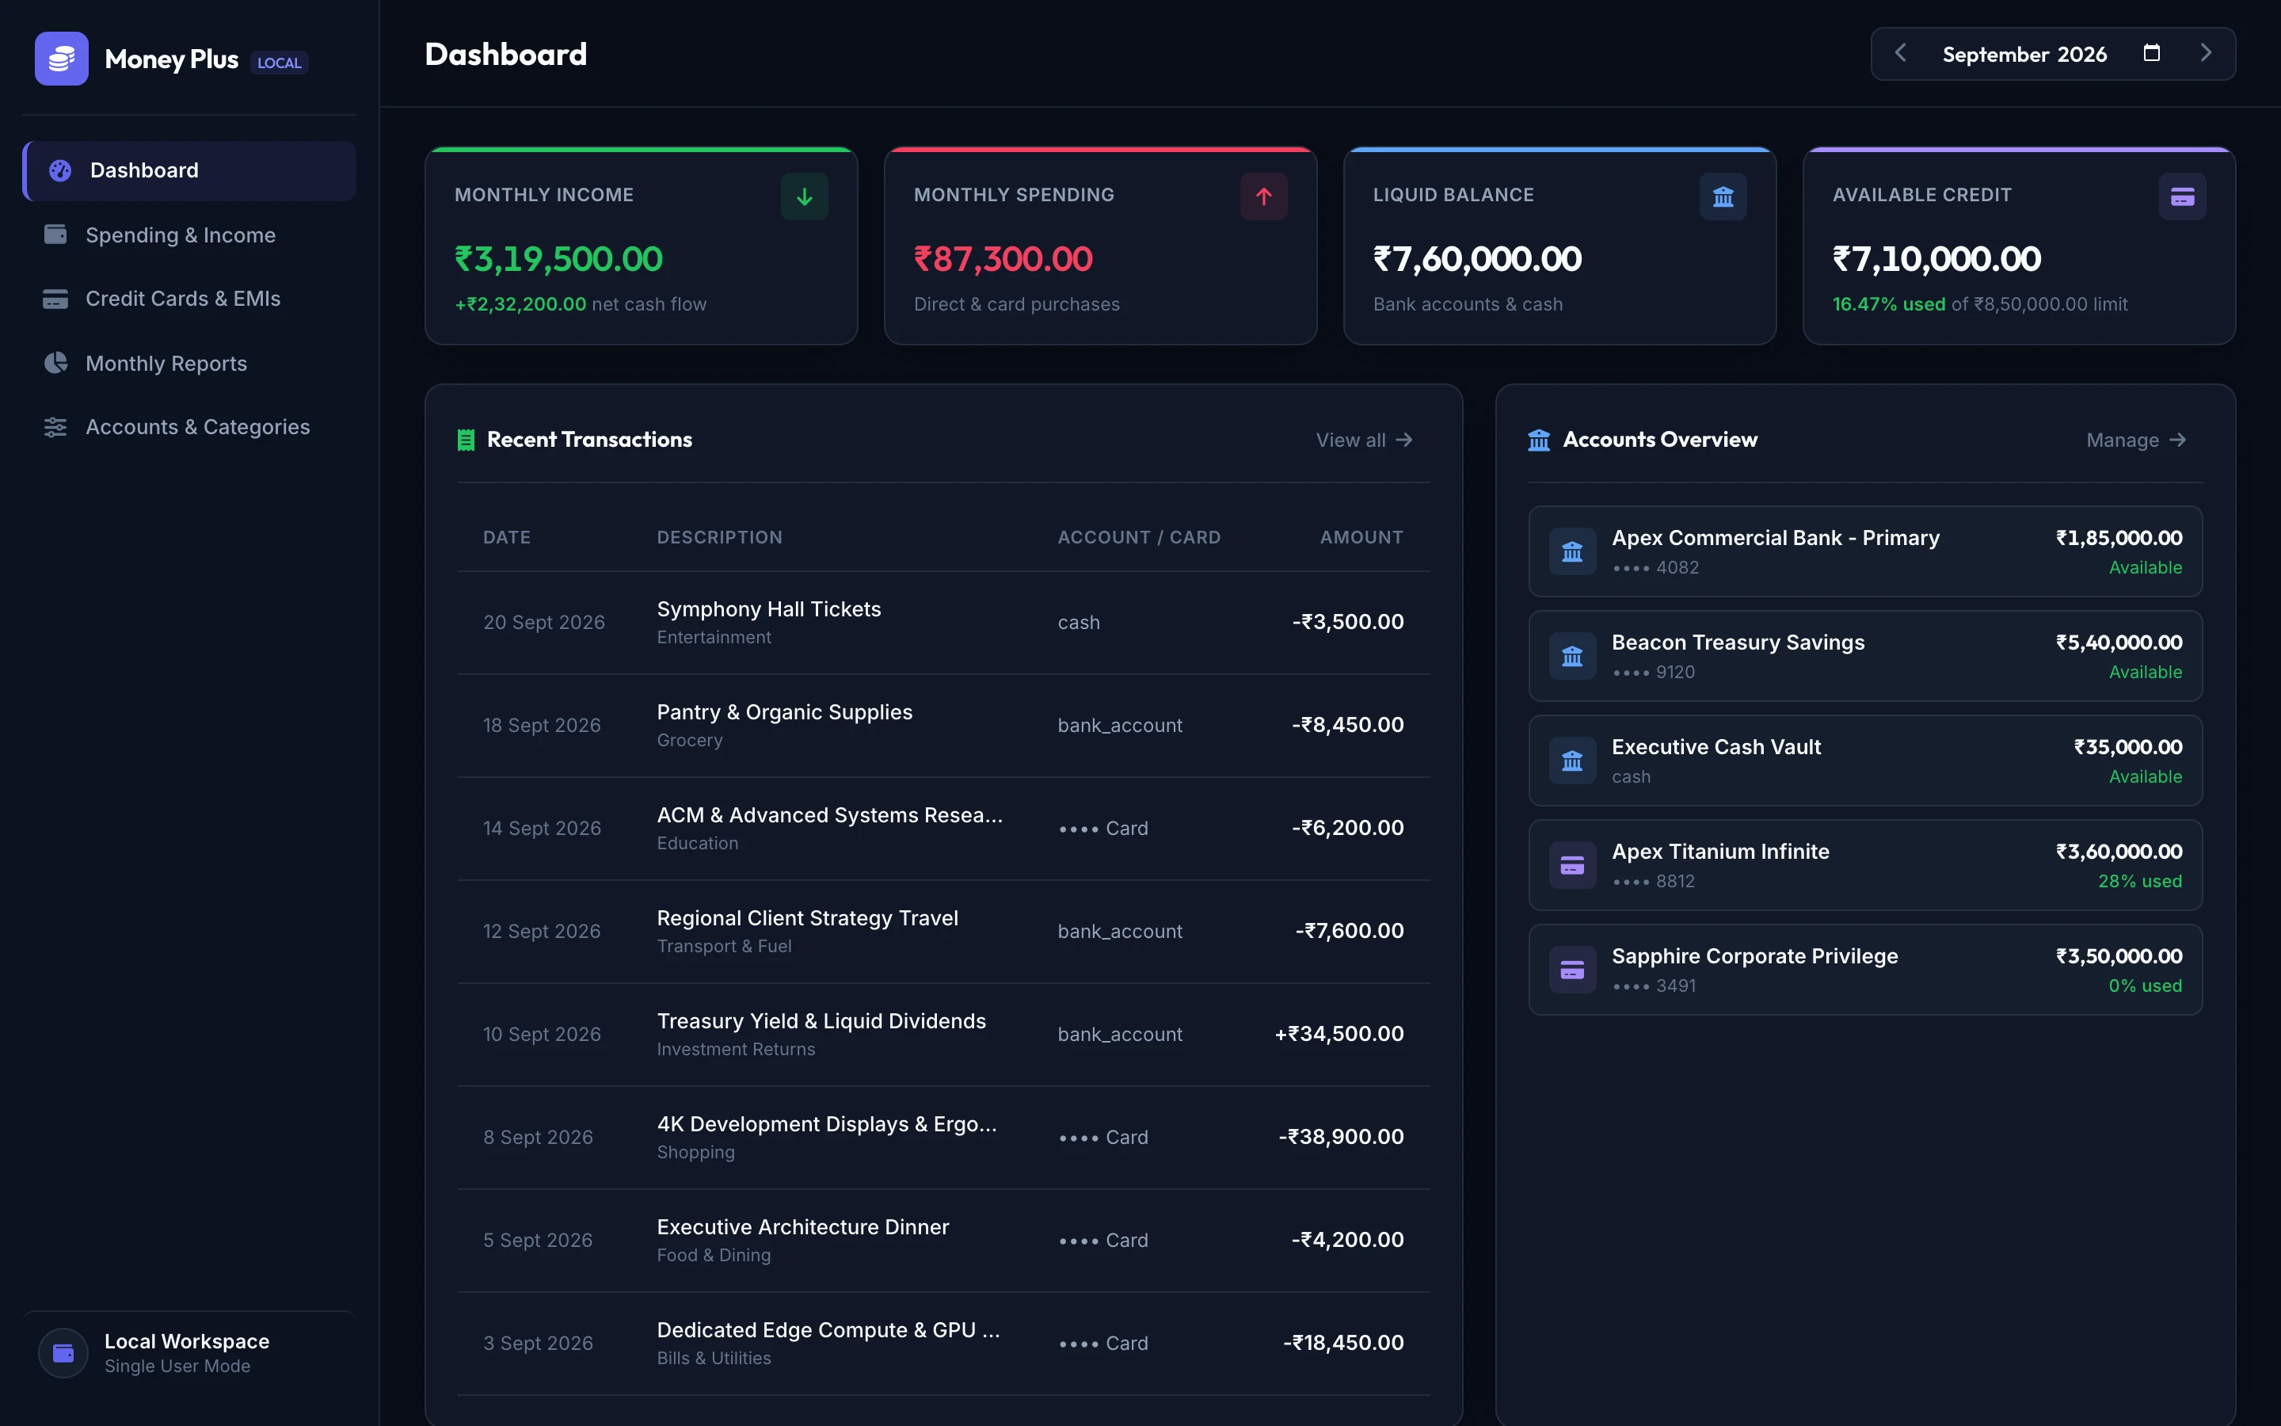This screenshot has width=2281, height=1426.
Task: Open the Manage accounts link
Action: click(x=2136, y=440)
